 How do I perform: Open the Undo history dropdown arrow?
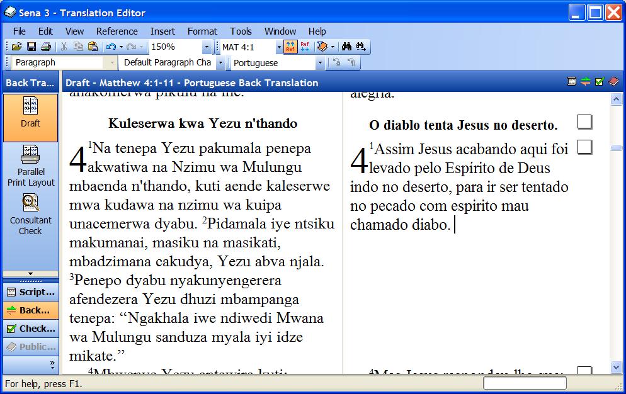[121, 47]
